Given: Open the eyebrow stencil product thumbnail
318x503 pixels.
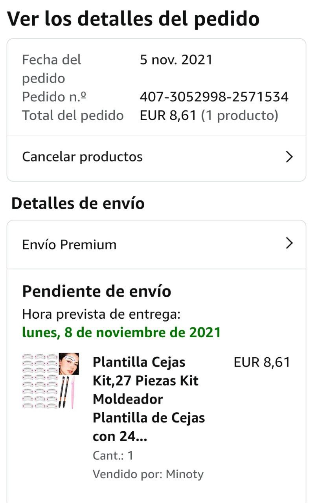Looking at the screenshot, I should click(50, 381).
